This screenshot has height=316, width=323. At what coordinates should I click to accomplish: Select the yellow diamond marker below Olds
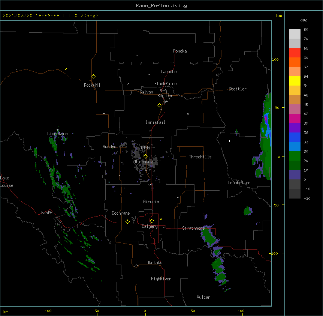click(145, 156)
